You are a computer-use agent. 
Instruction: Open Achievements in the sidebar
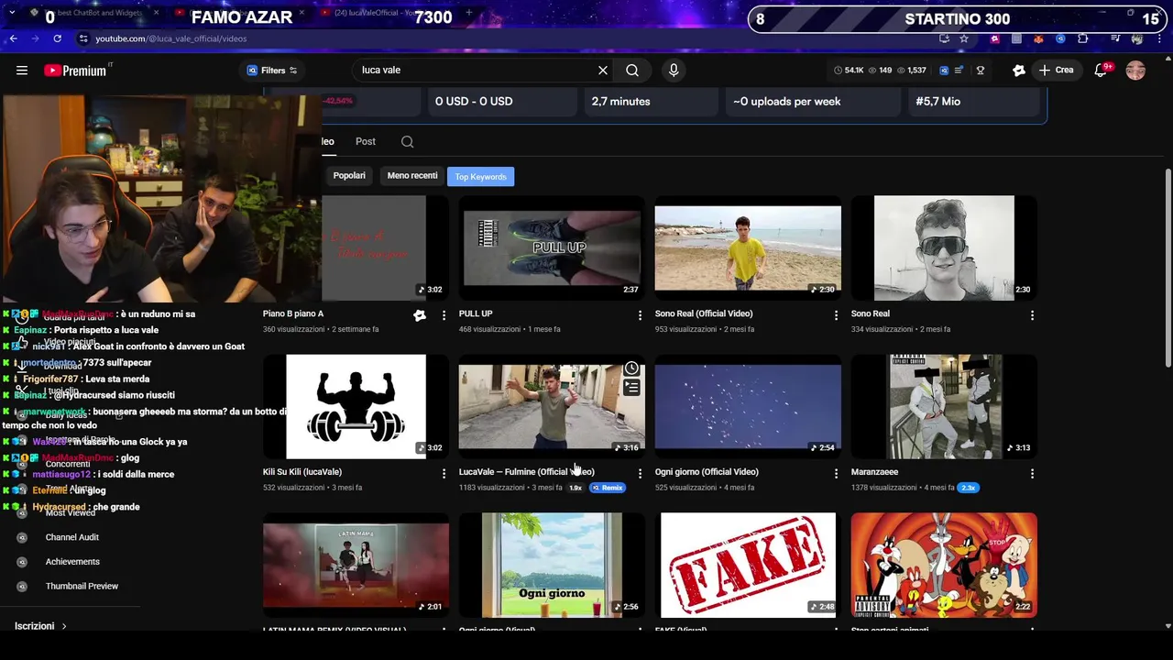point(72,562)
